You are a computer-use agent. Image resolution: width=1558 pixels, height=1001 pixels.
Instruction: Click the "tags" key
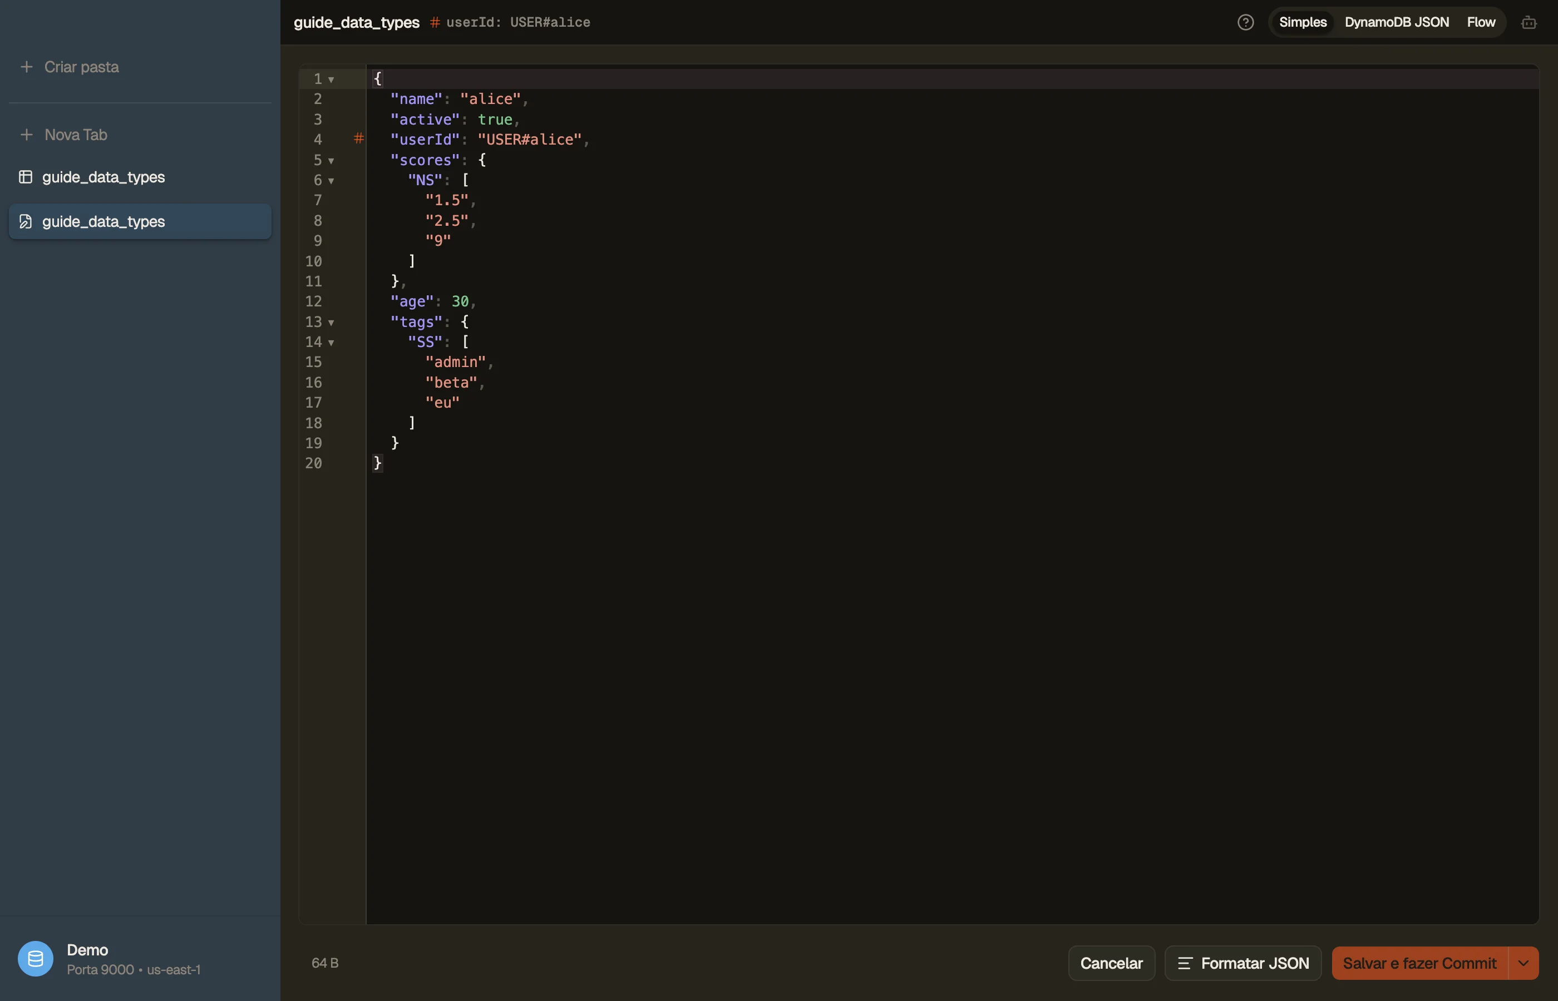pos(416,322)
